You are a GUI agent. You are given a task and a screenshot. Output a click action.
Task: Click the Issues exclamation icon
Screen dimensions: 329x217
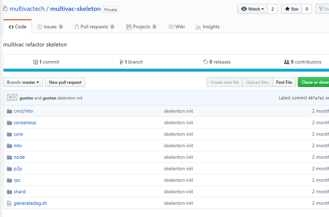(39, 27)
